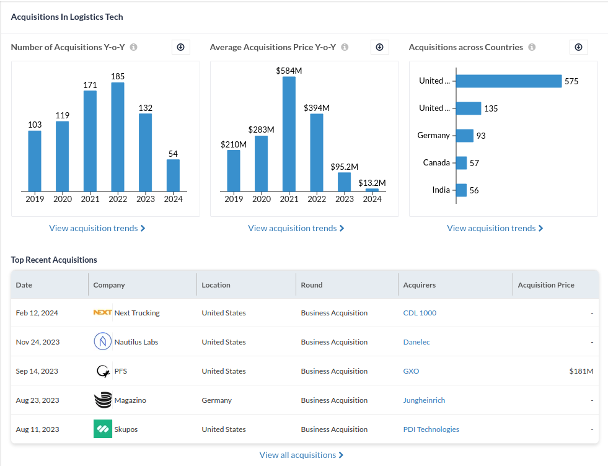The height and width of the screenshot is (466, 608).
Task: Open the Nautilus Labs company logo
Action: [102, 342]
